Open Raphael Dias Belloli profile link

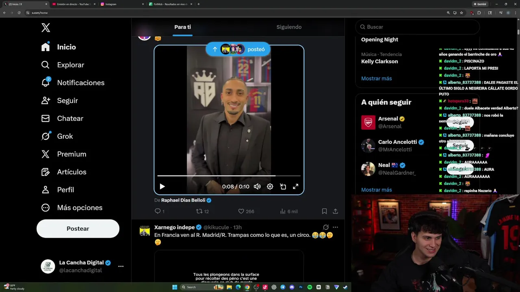[x=184, y=200]
